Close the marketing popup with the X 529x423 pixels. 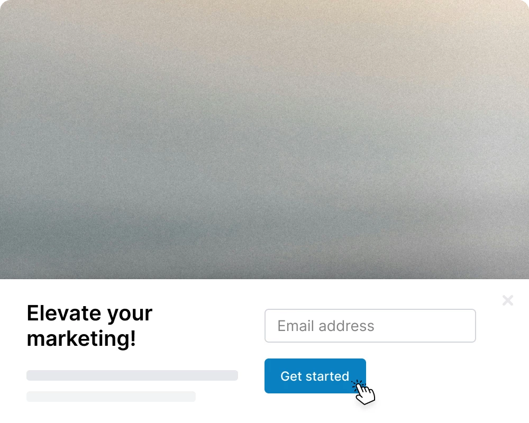507,300
